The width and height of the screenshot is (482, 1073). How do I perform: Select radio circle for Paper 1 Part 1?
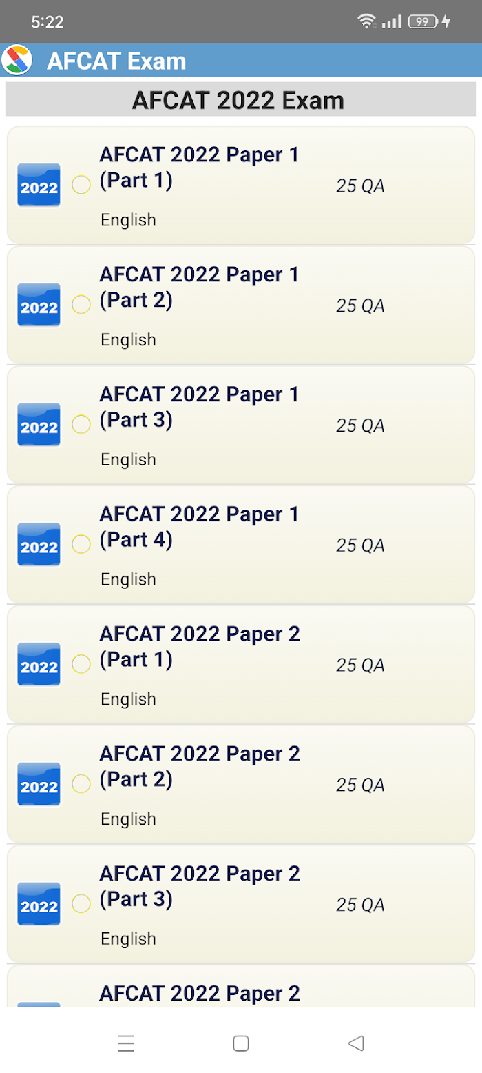(x=81, y=185)
